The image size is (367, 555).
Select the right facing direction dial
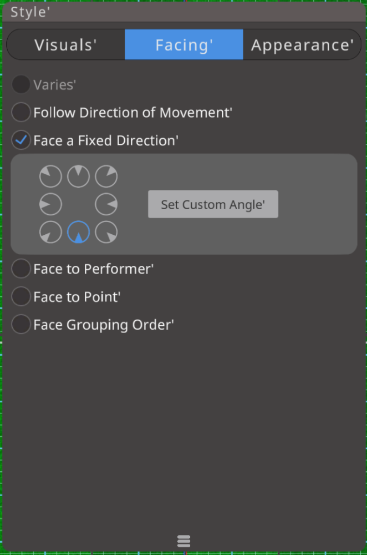pos(106,204)
